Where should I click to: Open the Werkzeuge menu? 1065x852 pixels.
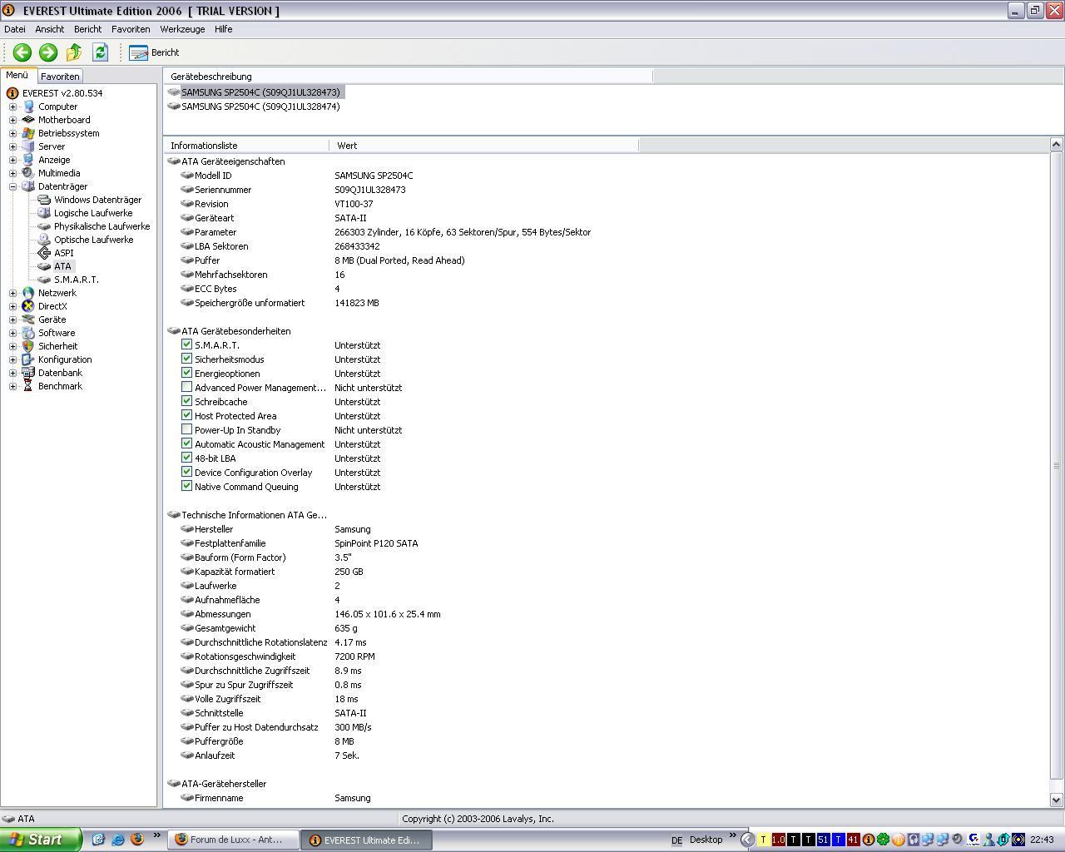click(x=182, y=29)
